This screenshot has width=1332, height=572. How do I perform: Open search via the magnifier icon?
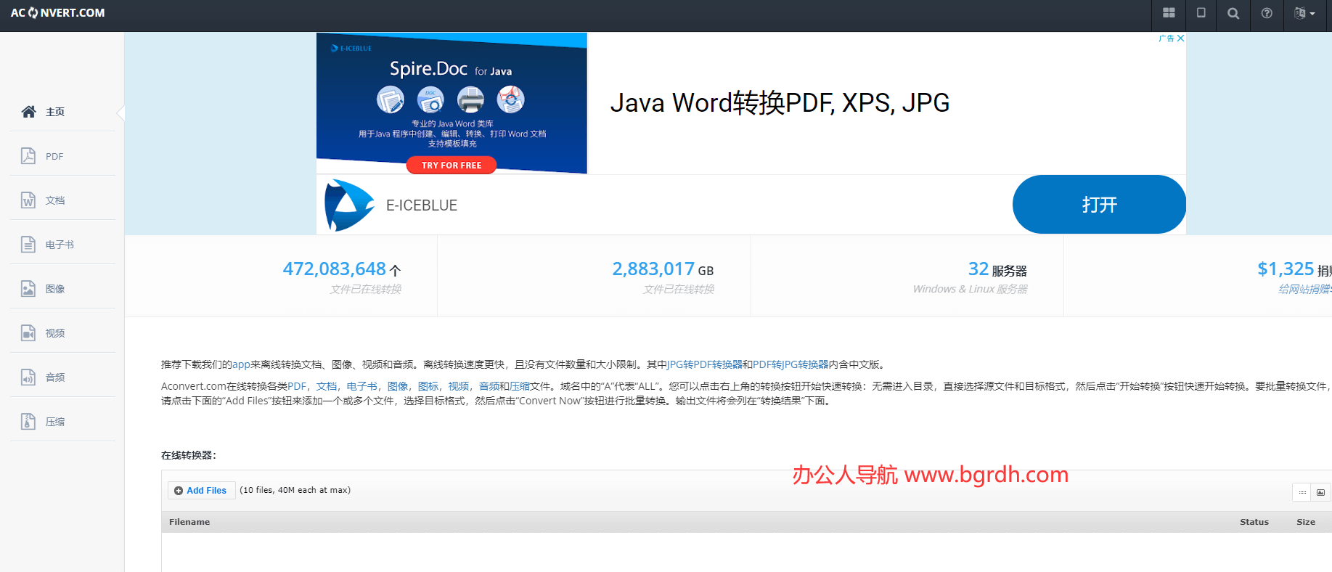pyautogui.click(x=1233, y=13)
